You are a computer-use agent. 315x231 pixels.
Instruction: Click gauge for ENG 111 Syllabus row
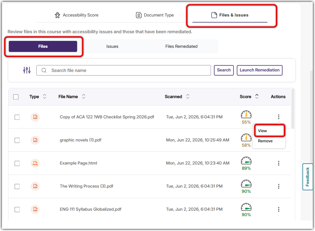[x=246, y=207]
